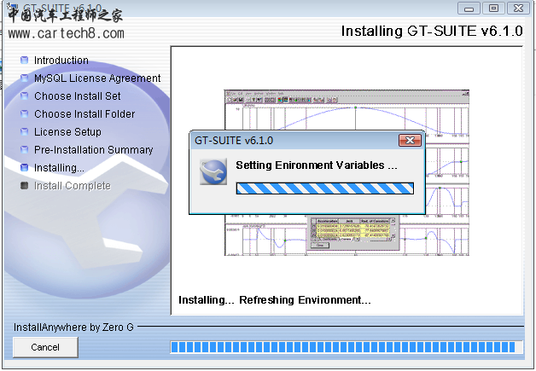Click the Cancel button
The height and width of the screenshot is (371, 536).
coord(45,347)
